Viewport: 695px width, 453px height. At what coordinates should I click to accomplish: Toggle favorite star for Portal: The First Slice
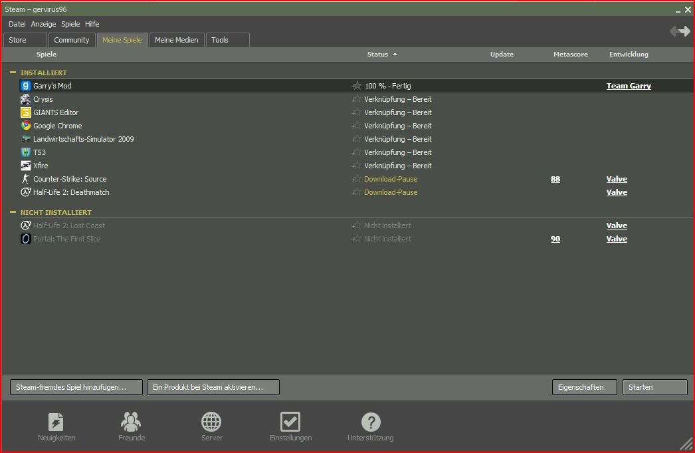(357, 239)
